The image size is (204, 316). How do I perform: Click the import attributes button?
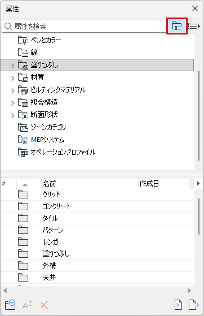177,305
